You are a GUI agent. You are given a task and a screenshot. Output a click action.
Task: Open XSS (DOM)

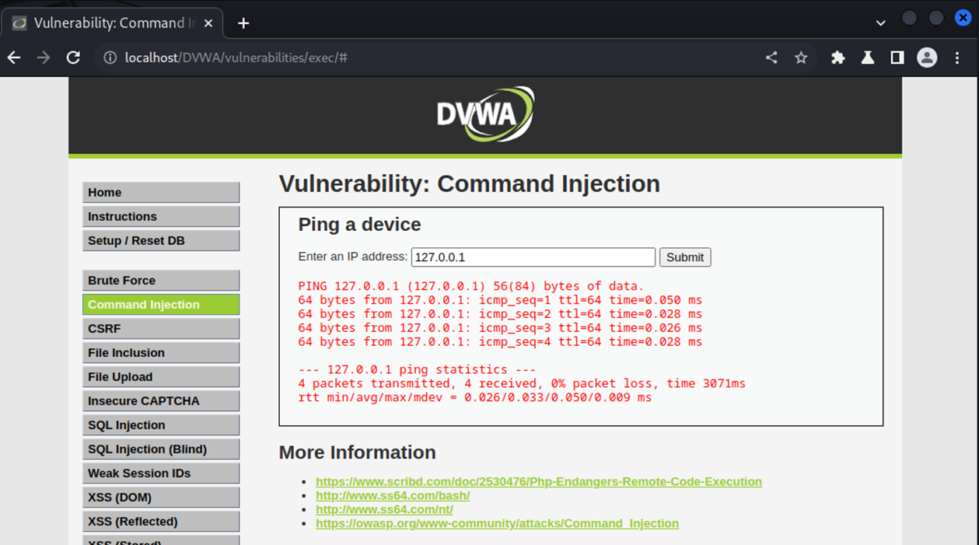(x=161, y=498)
